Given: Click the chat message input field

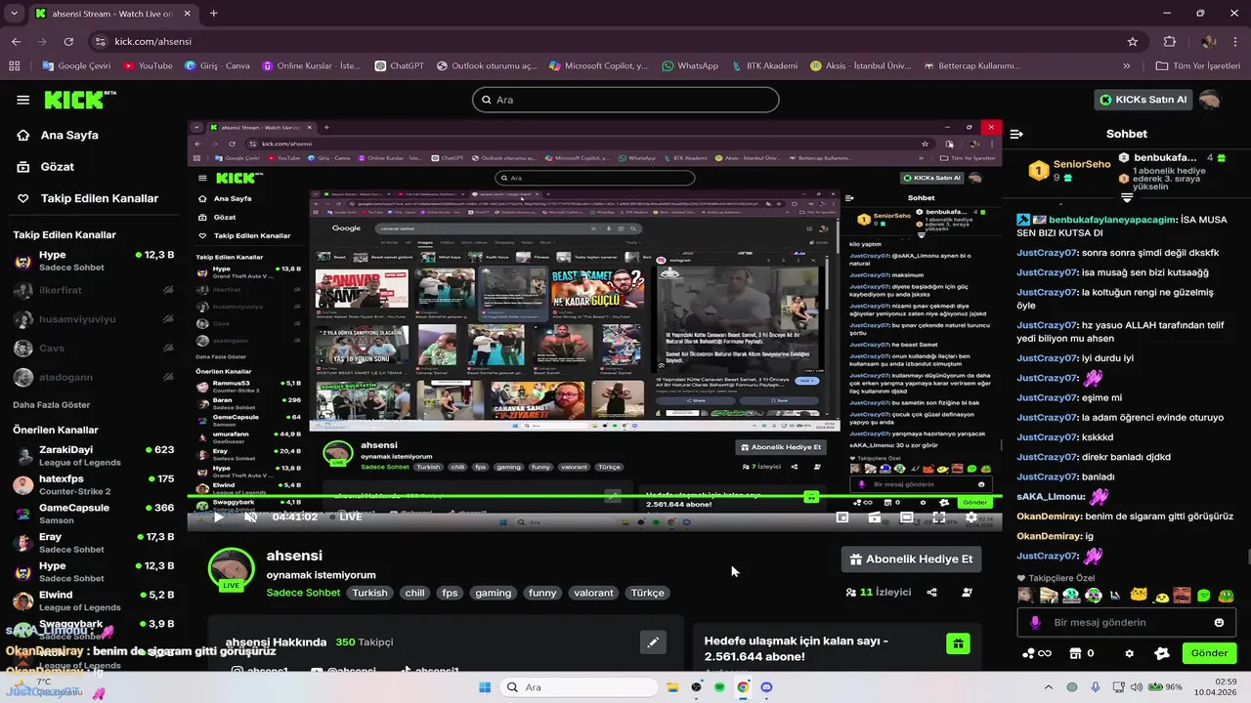Looking at the screenshot, I should tap(1125, 622).
